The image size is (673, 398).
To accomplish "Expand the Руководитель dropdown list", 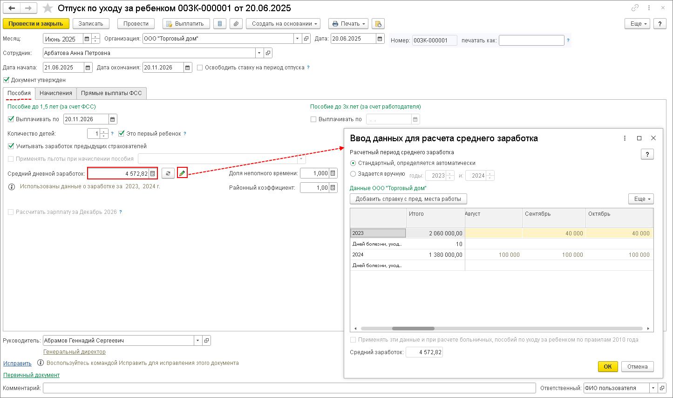I will (x=198, y=341).
